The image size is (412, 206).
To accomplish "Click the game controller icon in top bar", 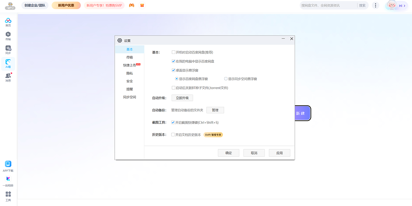I will pos(131,5).
